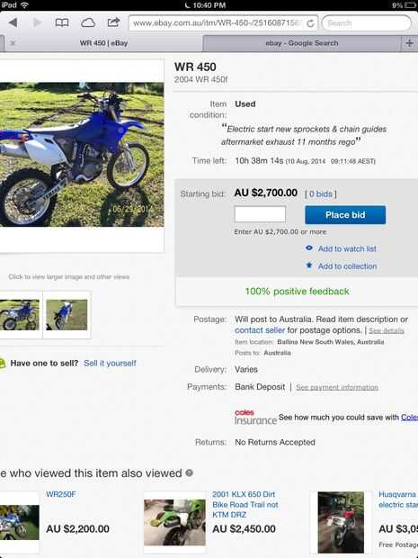Image resolution: width=418 pixels, height=558 pixels.
Task: Open the iCloud tabs cloud icon
Action: coord(88,22)
